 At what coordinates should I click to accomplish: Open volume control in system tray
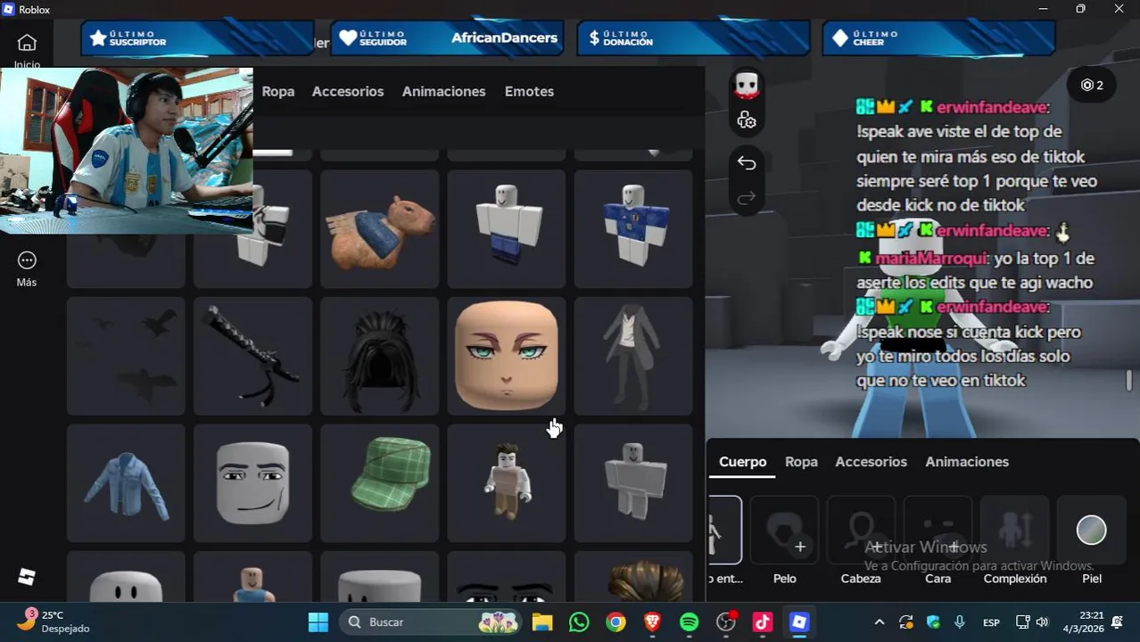click(1042, 622)
